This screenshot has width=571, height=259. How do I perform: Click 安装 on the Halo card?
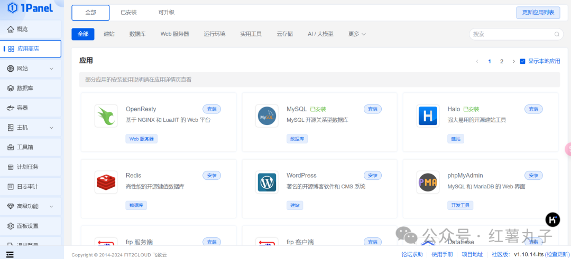click(x=533, y=109)
